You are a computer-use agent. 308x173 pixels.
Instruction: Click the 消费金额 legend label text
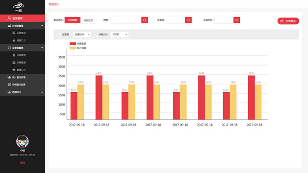pyautogui.click(x=81, y=43)
